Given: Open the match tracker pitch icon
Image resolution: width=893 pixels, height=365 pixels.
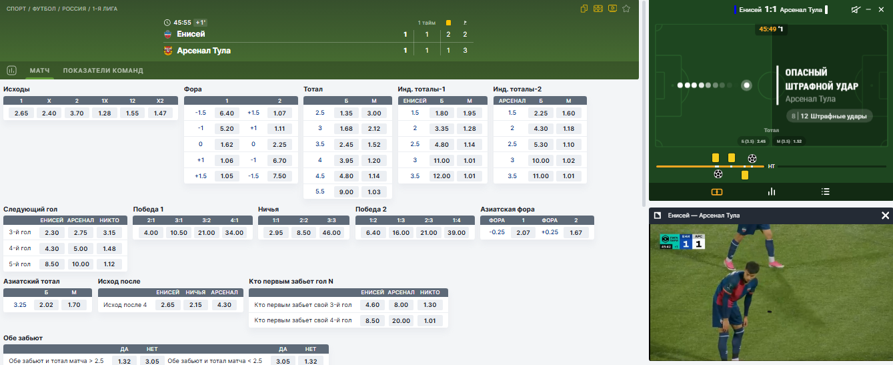Looking at the screenshot, I should pos(598,9).
